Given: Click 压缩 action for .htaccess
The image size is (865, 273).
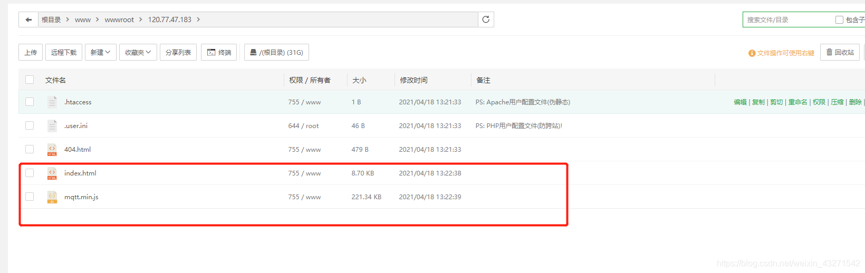Looking at the screenshot, I should [837, 102].
